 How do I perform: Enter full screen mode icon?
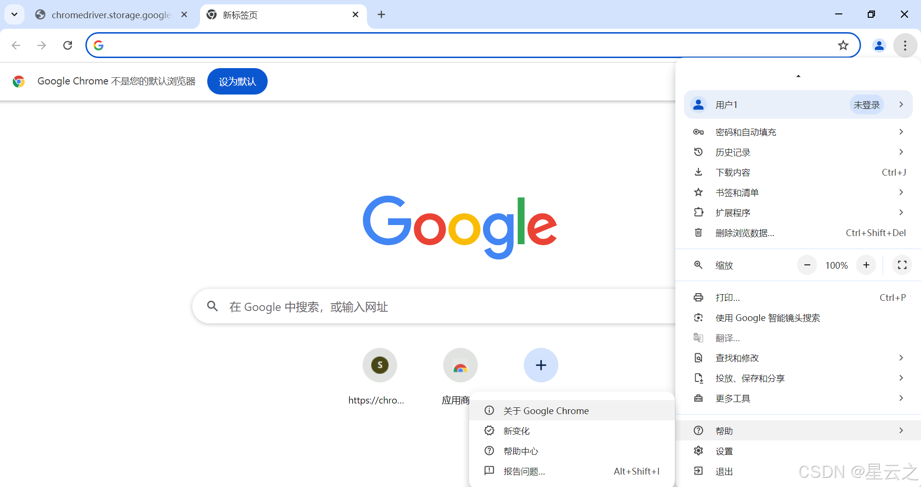pos(902,265)
